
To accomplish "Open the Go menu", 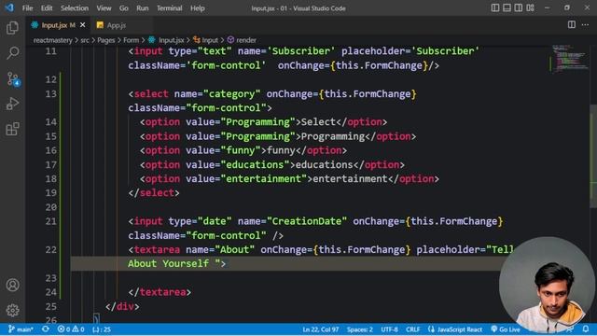I will click(x=124, y=8).
